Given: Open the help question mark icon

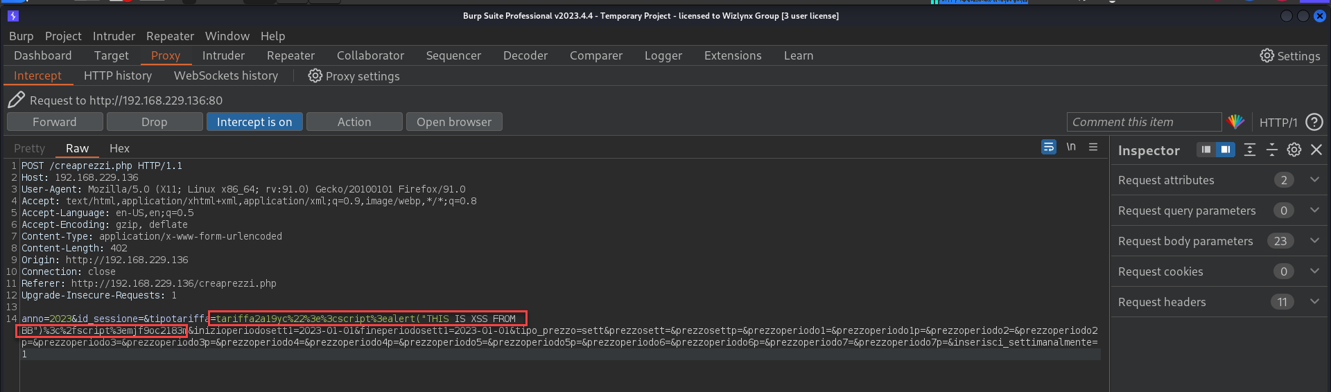Looking at the screenshot, I should tap(1314, 122).
